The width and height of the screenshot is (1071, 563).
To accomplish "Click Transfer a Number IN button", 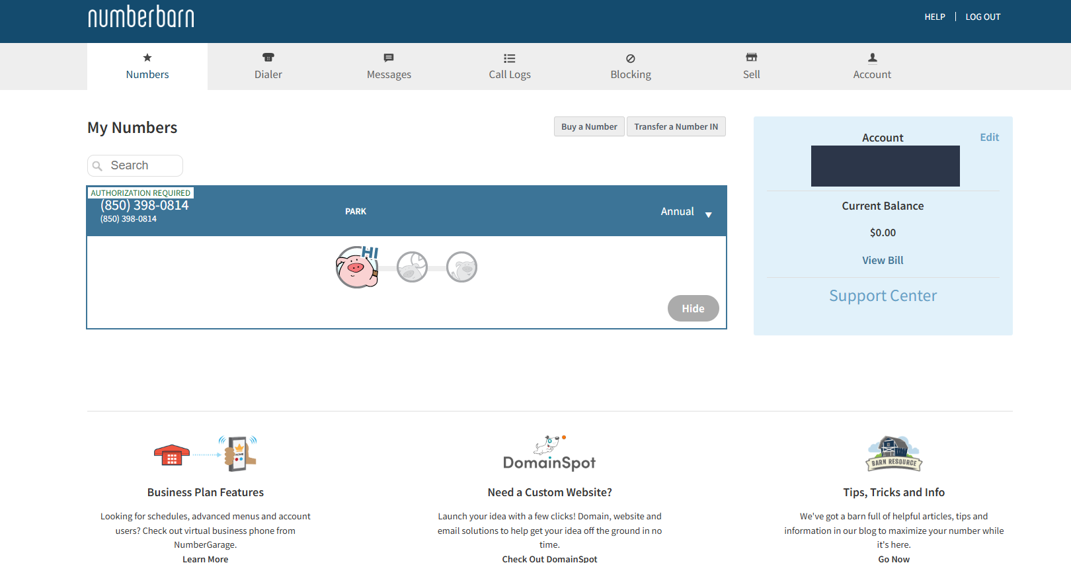I will [x=676, y=127].
